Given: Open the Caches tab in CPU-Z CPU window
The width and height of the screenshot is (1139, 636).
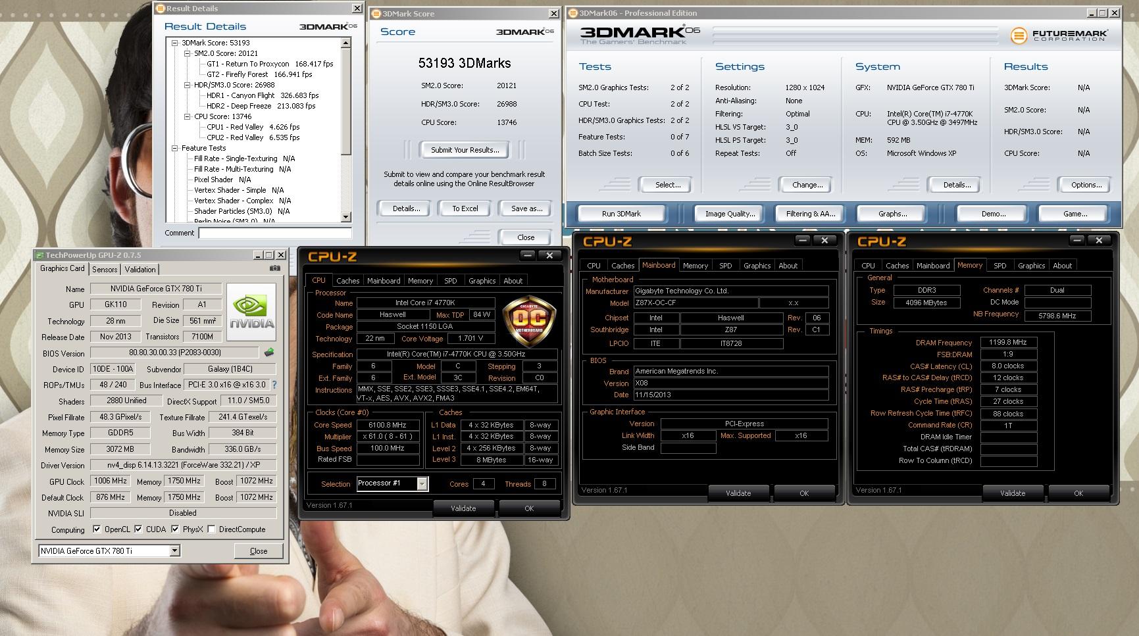Looking at the screenshot, I should pyautogui.click(x=347, y=281).
